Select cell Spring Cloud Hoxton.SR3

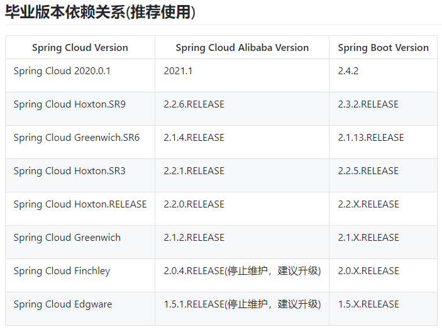tap(80, 175)
